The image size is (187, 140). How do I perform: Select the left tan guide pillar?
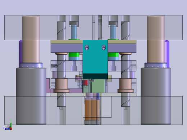pyautogui.click(x=31, y=39)
